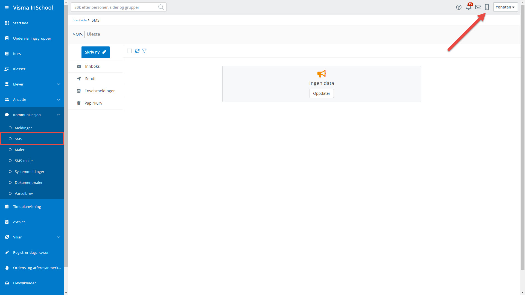Open the help question mark icon

pos(459,7)
